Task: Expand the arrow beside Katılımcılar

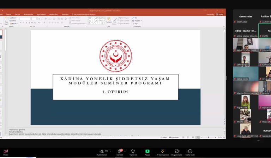Action: (110, 151)
